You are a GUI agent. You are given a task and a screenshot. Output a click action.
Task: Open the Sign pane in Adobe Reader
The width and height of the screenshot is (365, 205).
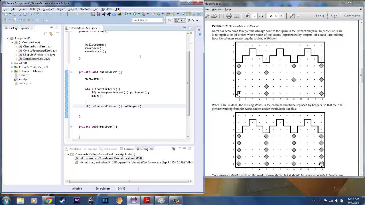click(334, 16)
